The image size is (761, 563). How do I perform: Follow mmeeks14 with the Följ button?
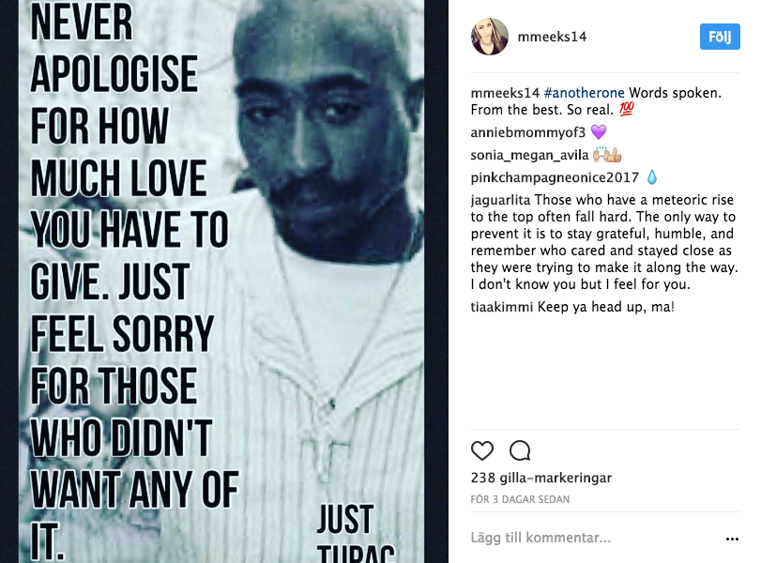pos(720,37)
